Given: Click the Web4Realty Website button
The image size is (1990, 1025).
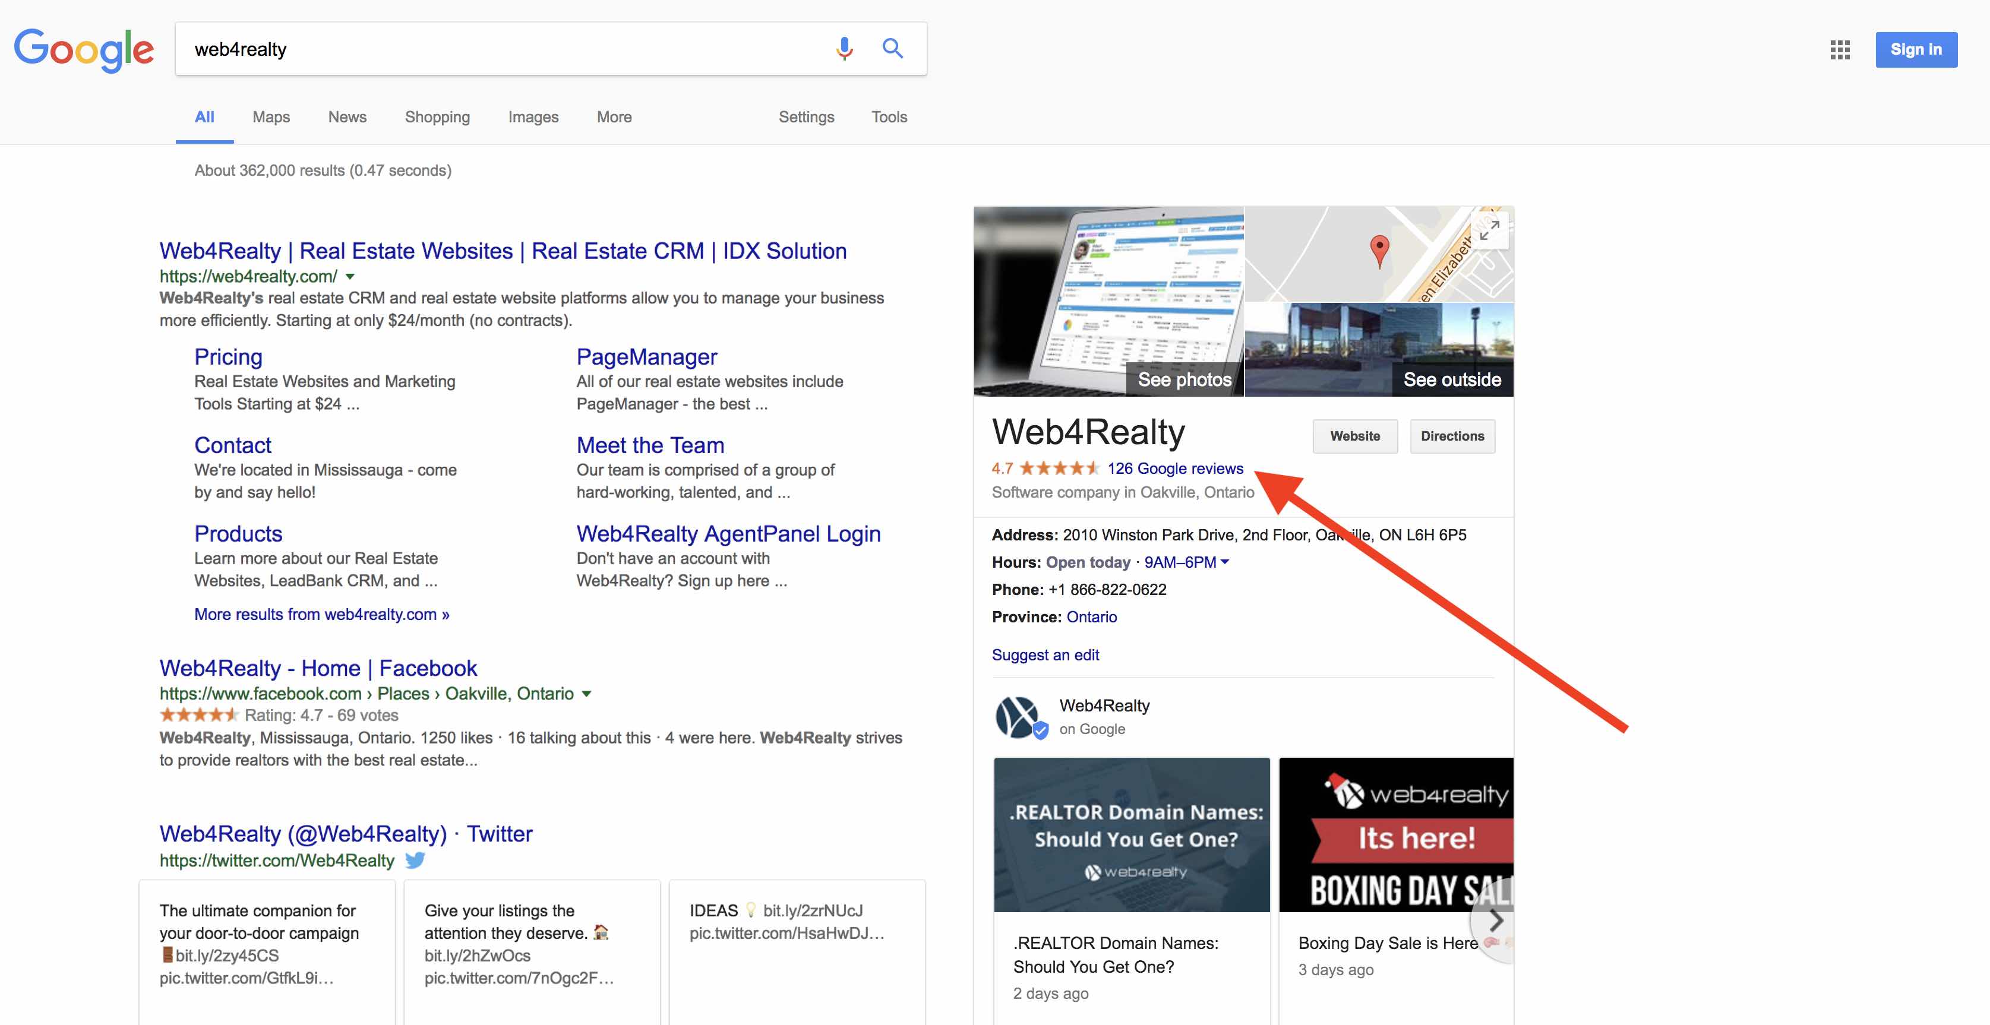Looking at the screenshot, I should pyautogui.click(x=1353, y=435).
